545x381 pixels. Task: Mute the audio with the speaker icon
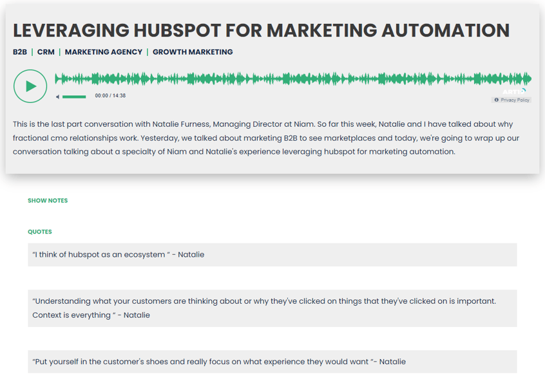tap(58, 97)
